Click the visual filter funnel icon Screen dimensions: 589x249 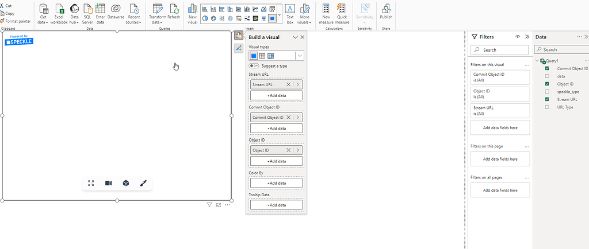point(209,205)
